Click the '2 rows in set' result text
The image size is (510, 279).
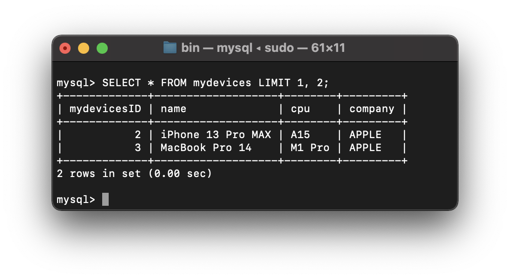[x=98, y=173]
